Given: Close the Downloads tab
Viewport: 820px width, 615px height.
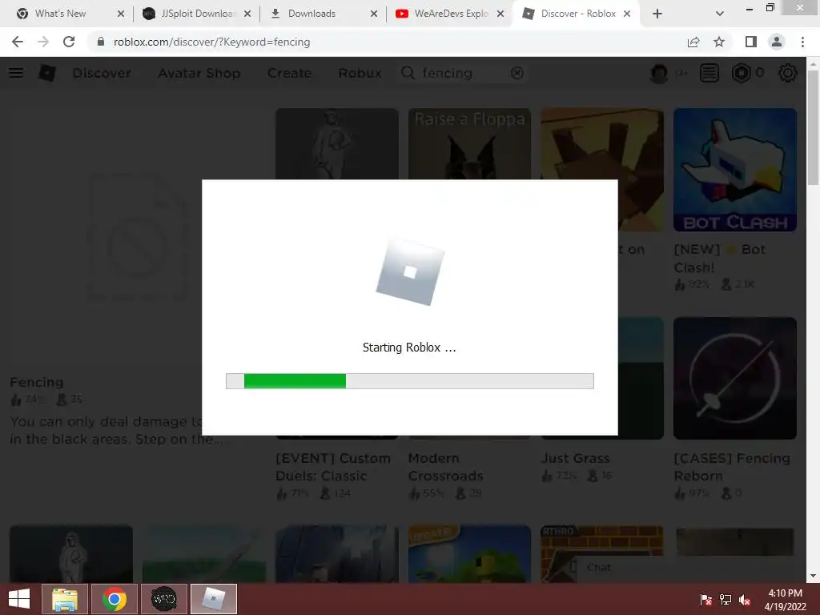Looking at the screenshot, I should (x=374, y=14).
